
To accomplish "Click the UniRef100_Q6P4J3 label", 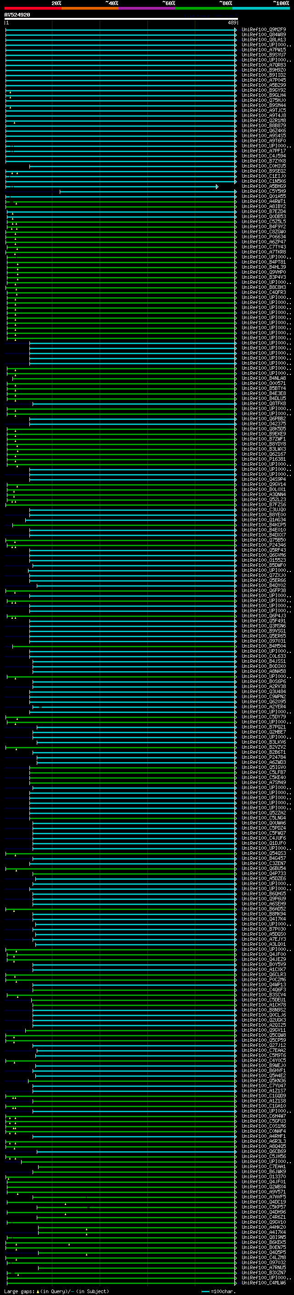I will point(264,616).
